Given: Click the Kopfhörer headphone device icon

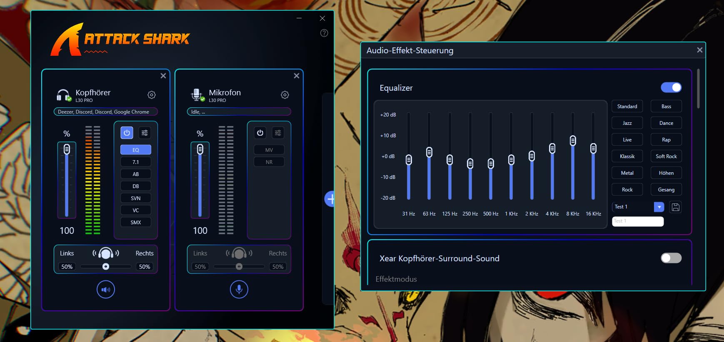Looking at the screenshot, I should 64,95.
